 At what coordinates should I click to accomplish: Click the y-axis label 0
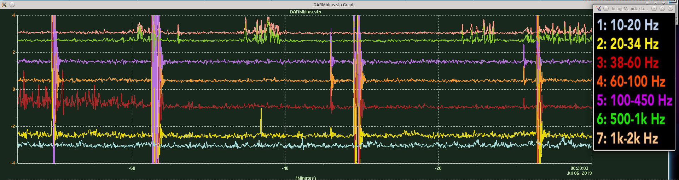coord(13,89)
